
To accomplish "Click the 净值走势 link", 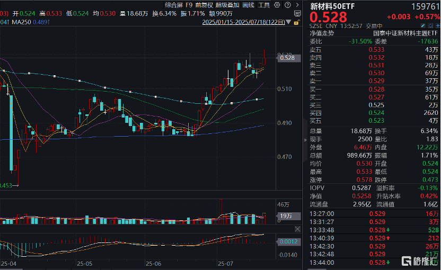I will [x=322, y=33].
